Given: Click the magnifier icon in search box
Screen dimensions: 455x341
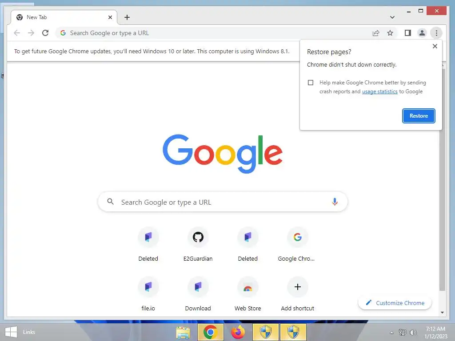Looking at the screenshot, I should click(110, 202).
